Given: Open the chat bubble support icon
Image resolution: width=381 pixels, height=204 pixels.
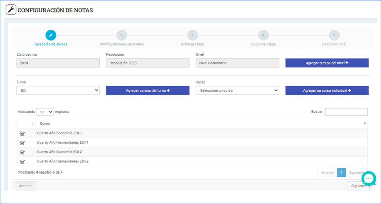Looking at the screenshot, I should [368, 178].
